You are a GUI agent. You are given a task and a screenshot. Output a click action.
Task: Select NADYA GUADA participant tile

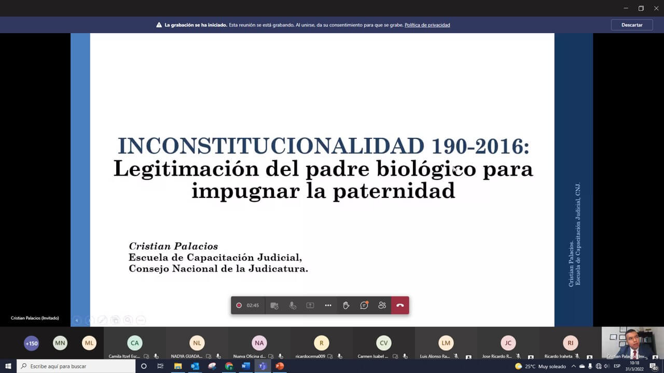[197, 344]
